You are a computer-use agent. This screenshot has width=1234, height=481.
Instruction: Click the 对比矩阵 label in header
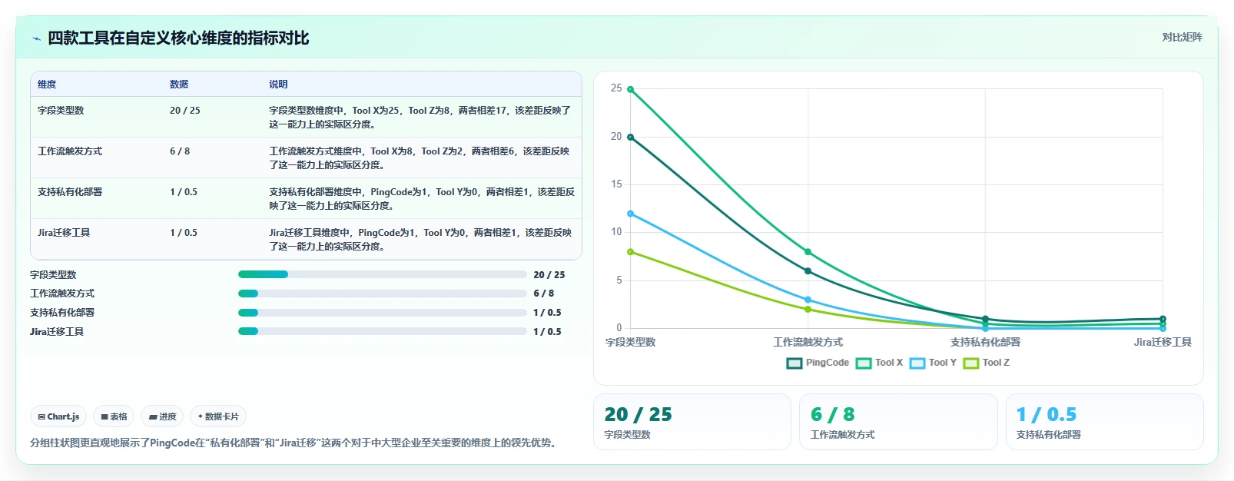click(x=1182, y=37)
